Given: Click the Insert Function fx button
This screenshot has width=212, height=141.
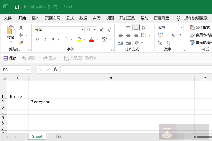Looking at the screenshot, I should (55, 70).
